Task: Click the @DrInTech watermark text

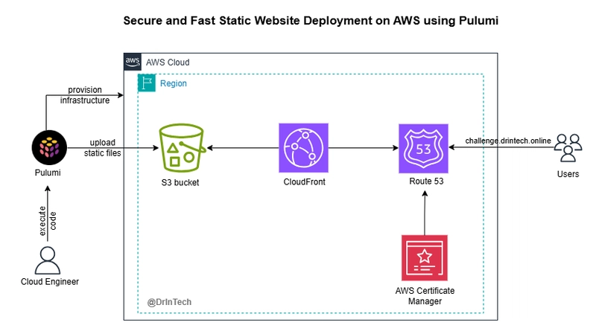Action: pos(169,302)
